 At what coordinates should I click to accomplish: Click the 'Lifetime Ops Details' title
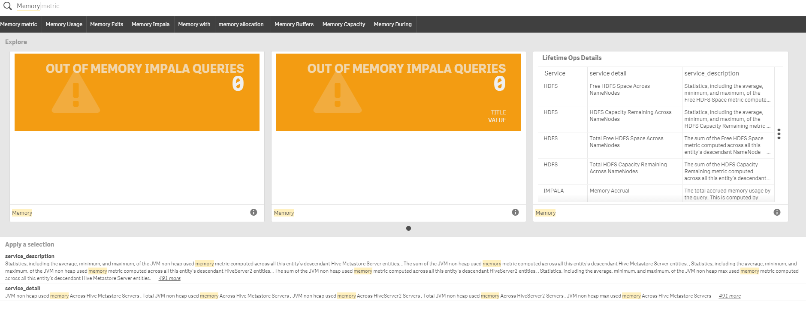572,58
